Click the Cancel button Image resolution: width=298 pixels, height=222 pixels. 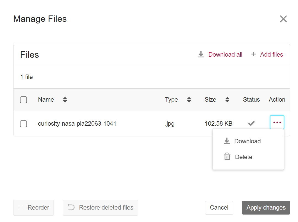pos(219,208)
